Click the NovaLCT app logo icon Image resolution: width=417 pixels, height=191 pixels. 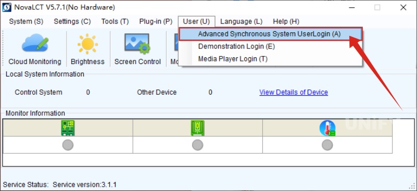(7, 7)
